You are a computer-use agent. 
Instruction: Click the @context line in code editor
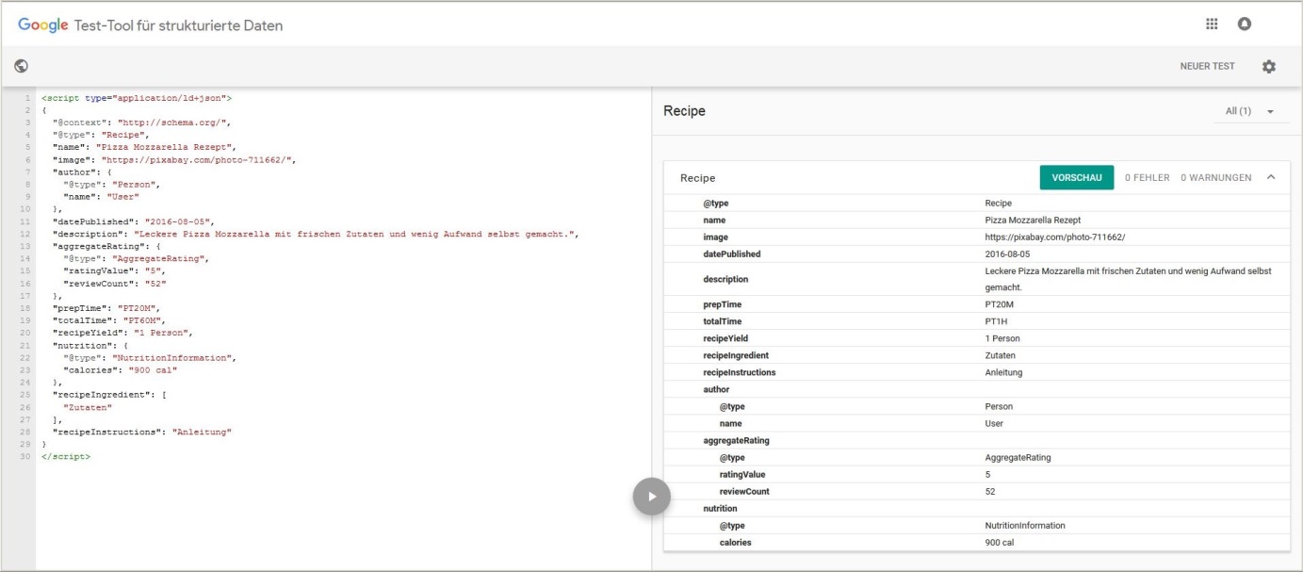pos(141,123)
